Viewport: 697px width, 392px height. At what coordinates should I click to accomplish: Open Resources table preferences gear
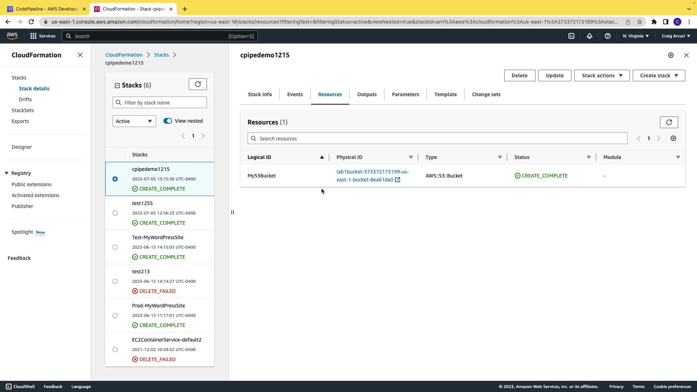coord(673,138)
